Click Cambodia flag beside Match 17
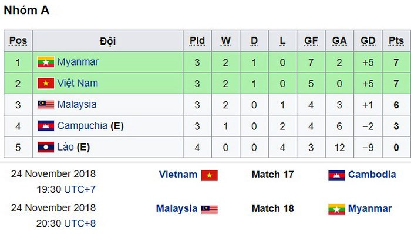411x236 pixels. [336, 175]
